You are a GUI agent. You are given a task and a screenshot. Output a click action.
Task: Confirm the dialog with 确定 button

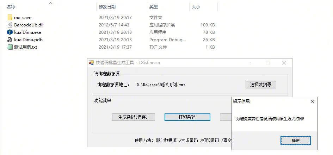coord(296,141)
